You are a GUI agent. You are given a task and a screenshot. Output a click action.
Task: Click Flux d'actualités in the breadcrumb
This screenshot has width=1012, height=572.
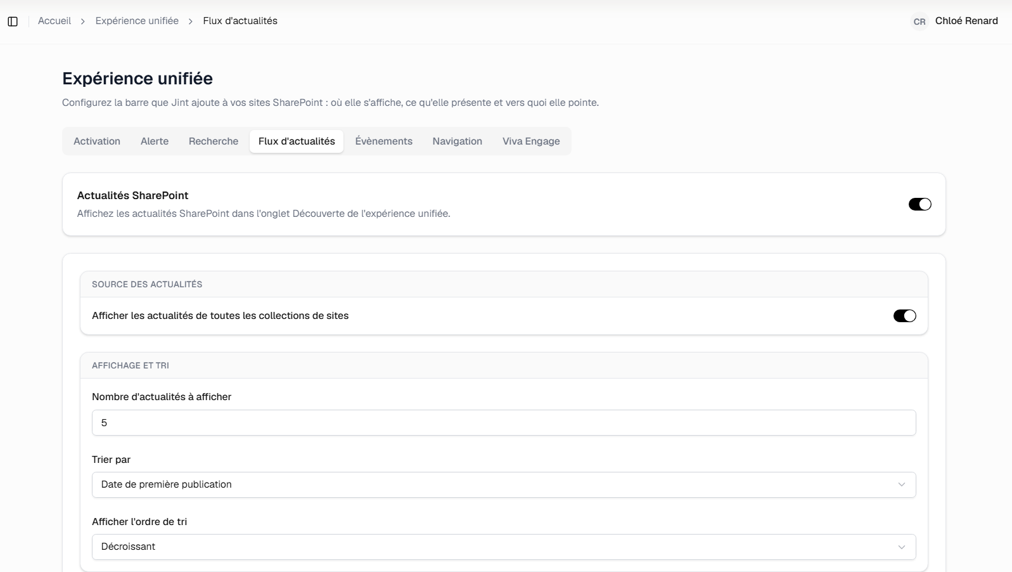click(240, 21)
